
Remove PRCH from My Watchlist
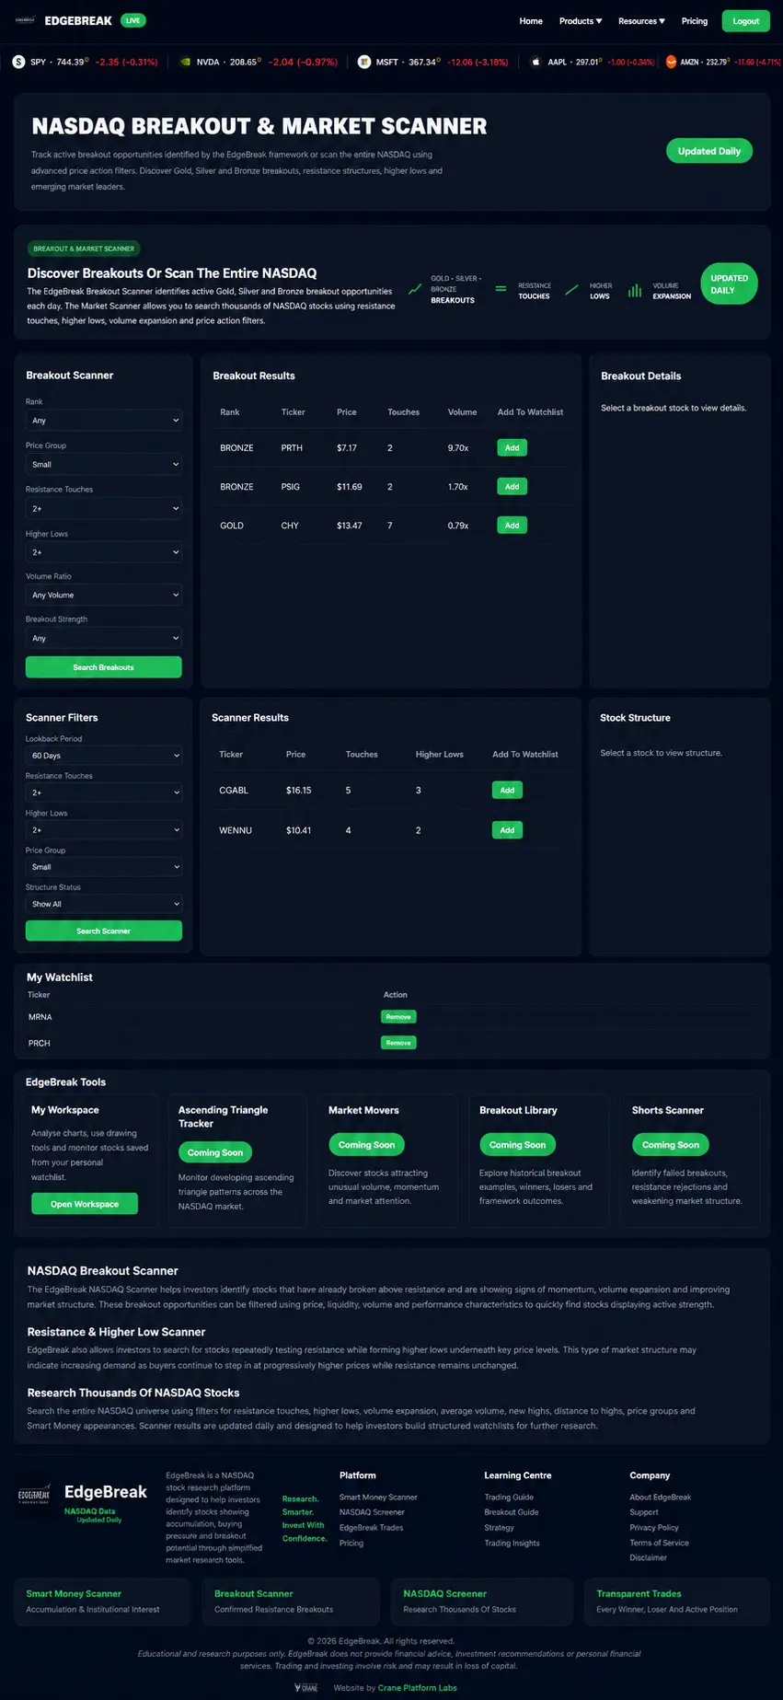pyautogui.click(x=398, y=1043)
